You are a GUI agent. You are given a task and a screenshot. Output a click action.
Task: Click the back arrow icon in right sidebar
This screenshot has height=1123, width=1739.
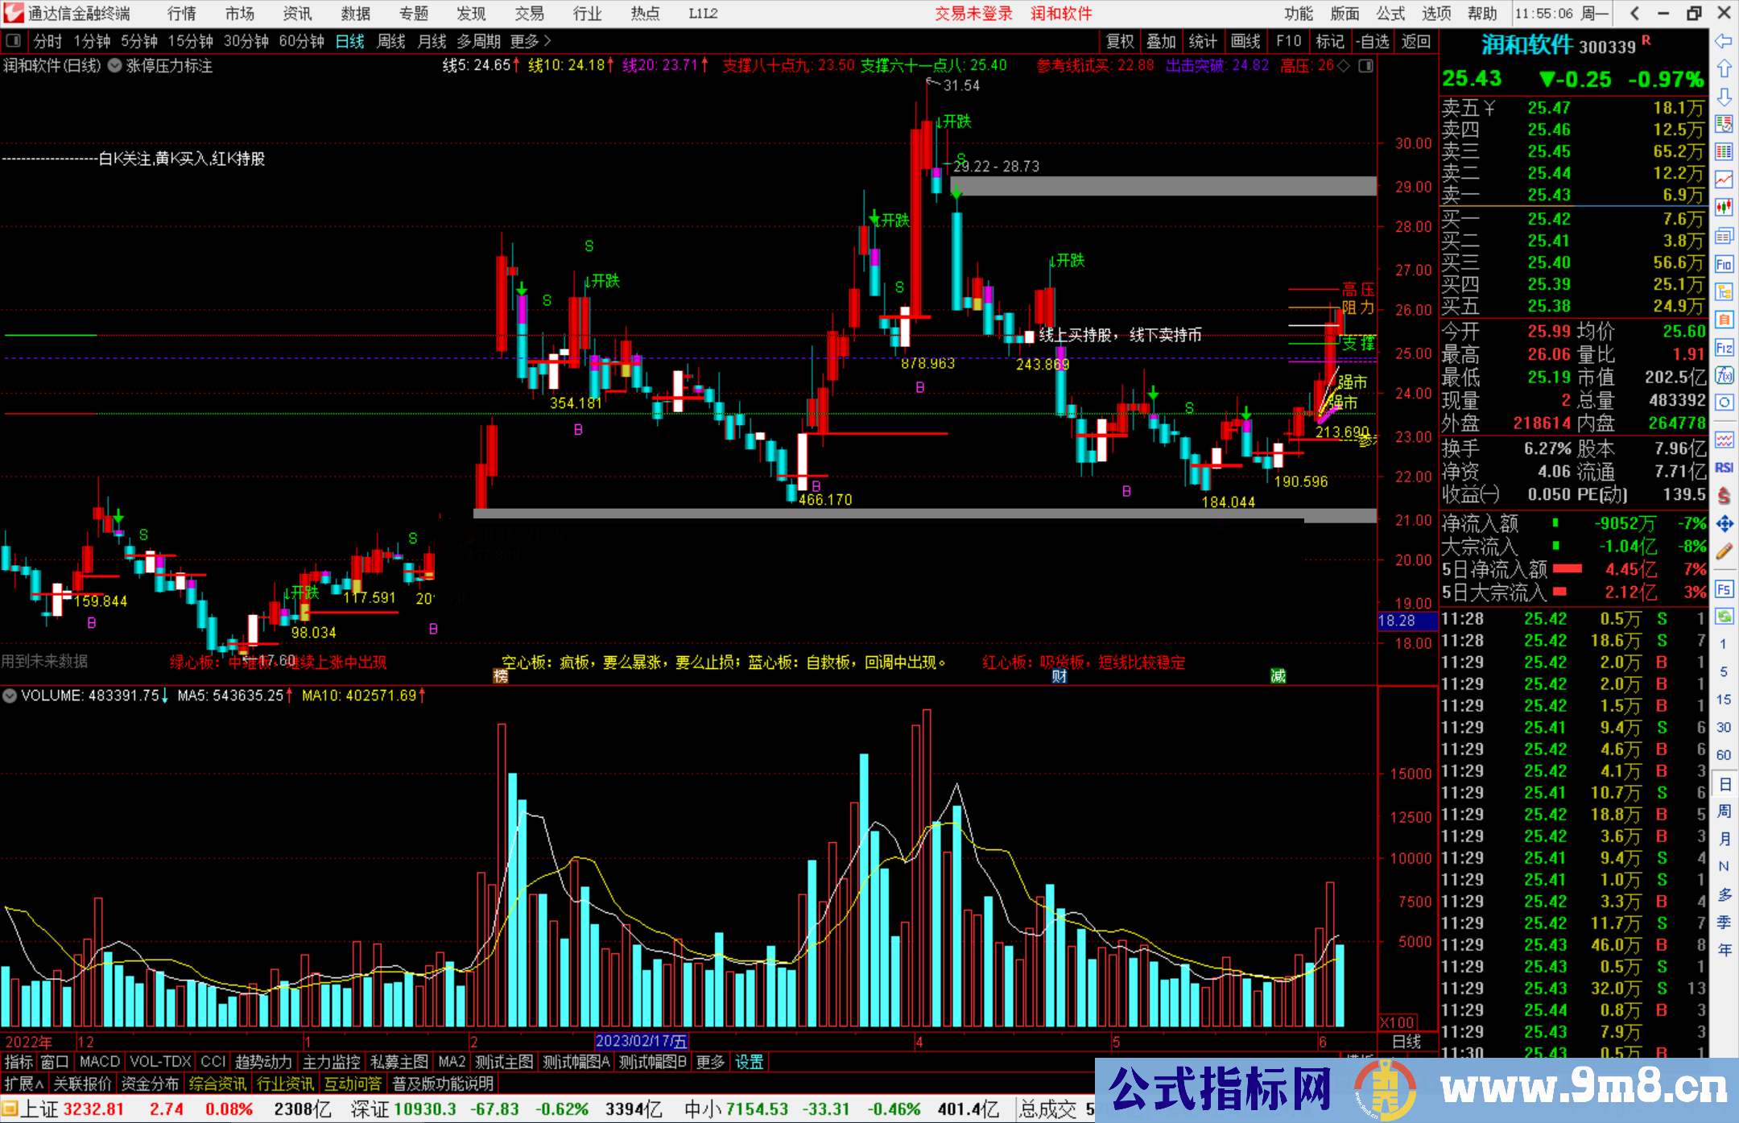pos(1724,41)
